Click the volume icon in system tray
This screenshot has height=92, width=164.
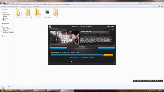pos(155,91)
